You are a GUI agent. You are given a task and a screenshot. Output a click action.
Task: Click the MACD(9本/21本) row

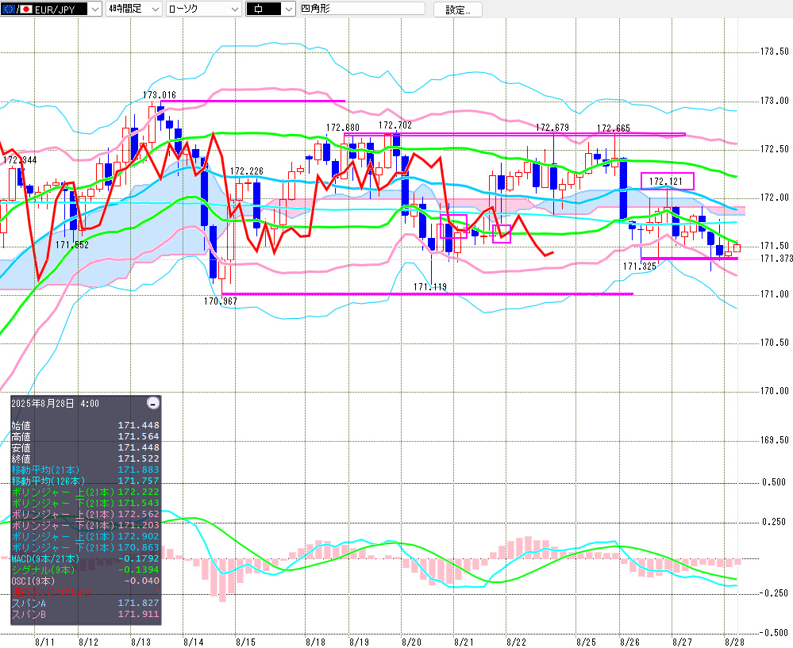[x=85, y=559]
